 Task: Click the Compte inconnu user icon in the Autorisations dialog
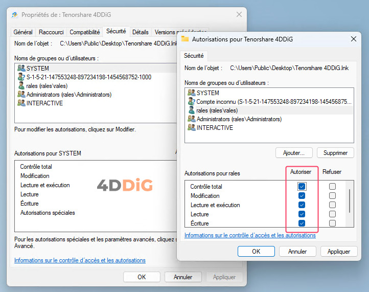pyautogui.click(x=191, y=101)
